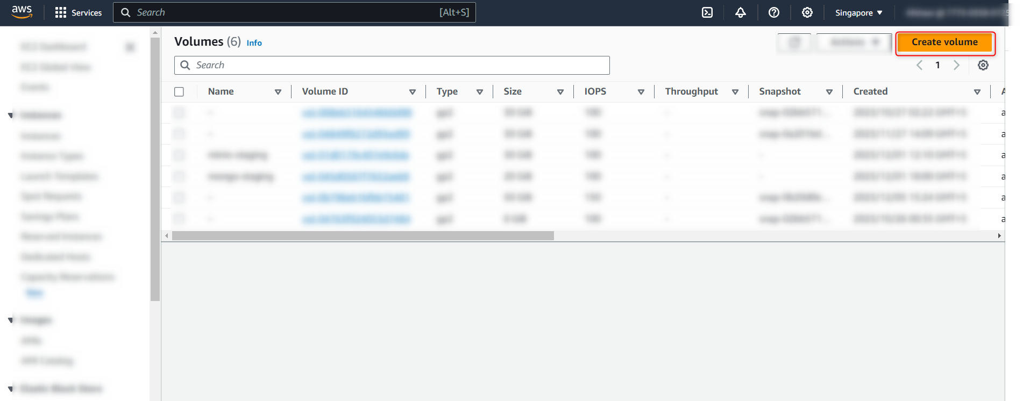Click the AWS logo home icon
Image resolution: width=1030 pixels, height=401 pixels.
(22, 12)
